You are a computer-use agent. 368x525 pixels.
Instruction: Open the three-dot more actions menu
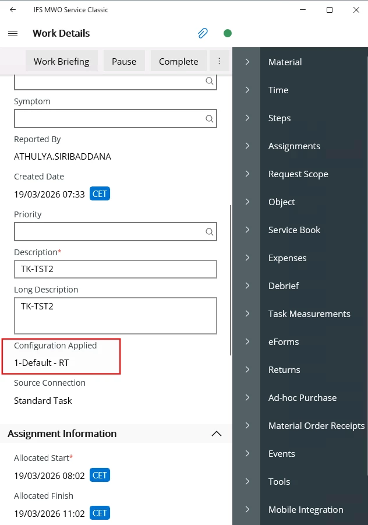(x=219, y=61)
